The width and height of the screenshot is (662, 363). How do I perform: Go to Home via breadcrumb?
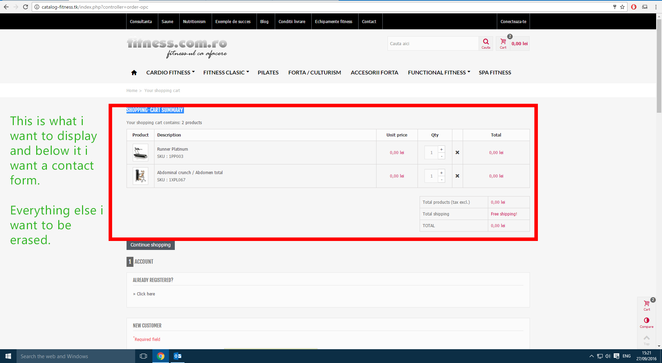[x=132, y=90]
